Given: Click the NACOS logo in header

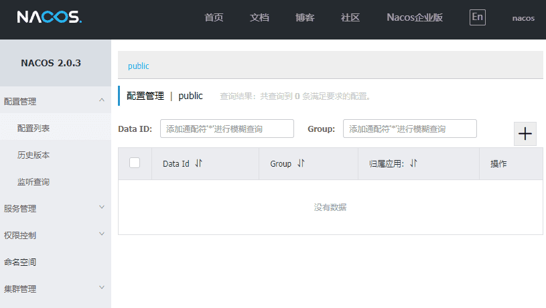Looking at the screenshot, I should coord(50,17).
